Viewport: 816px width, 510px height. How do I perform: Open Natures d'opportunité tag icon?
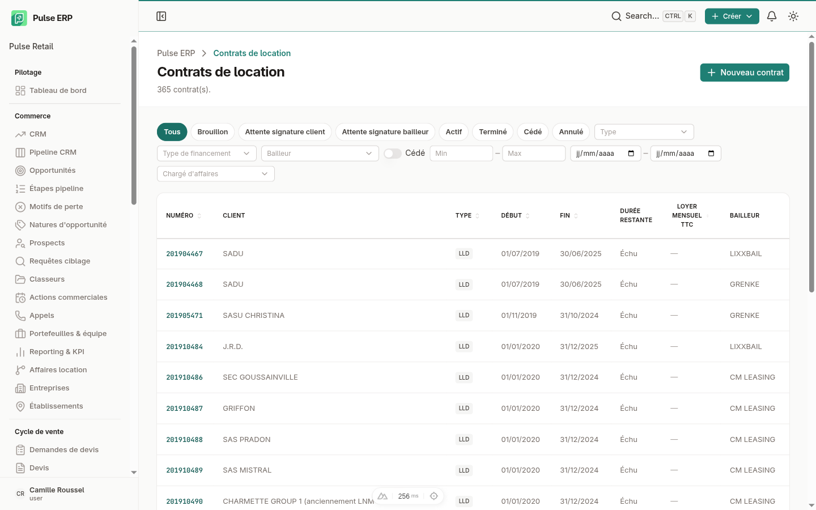[x=20, y=225]
